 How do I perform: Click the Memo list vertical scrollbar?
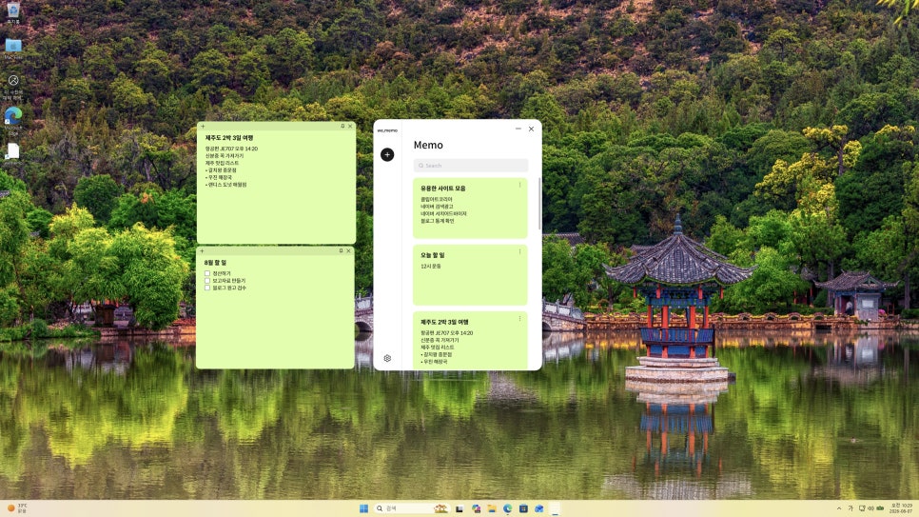539,204
